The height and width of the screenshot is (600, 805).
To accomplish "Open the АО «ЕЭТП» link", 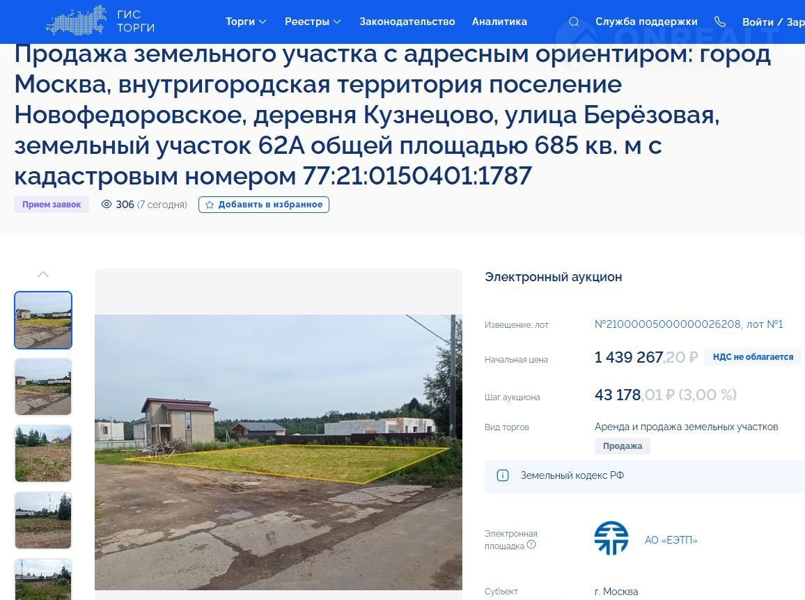I will 671,540.
